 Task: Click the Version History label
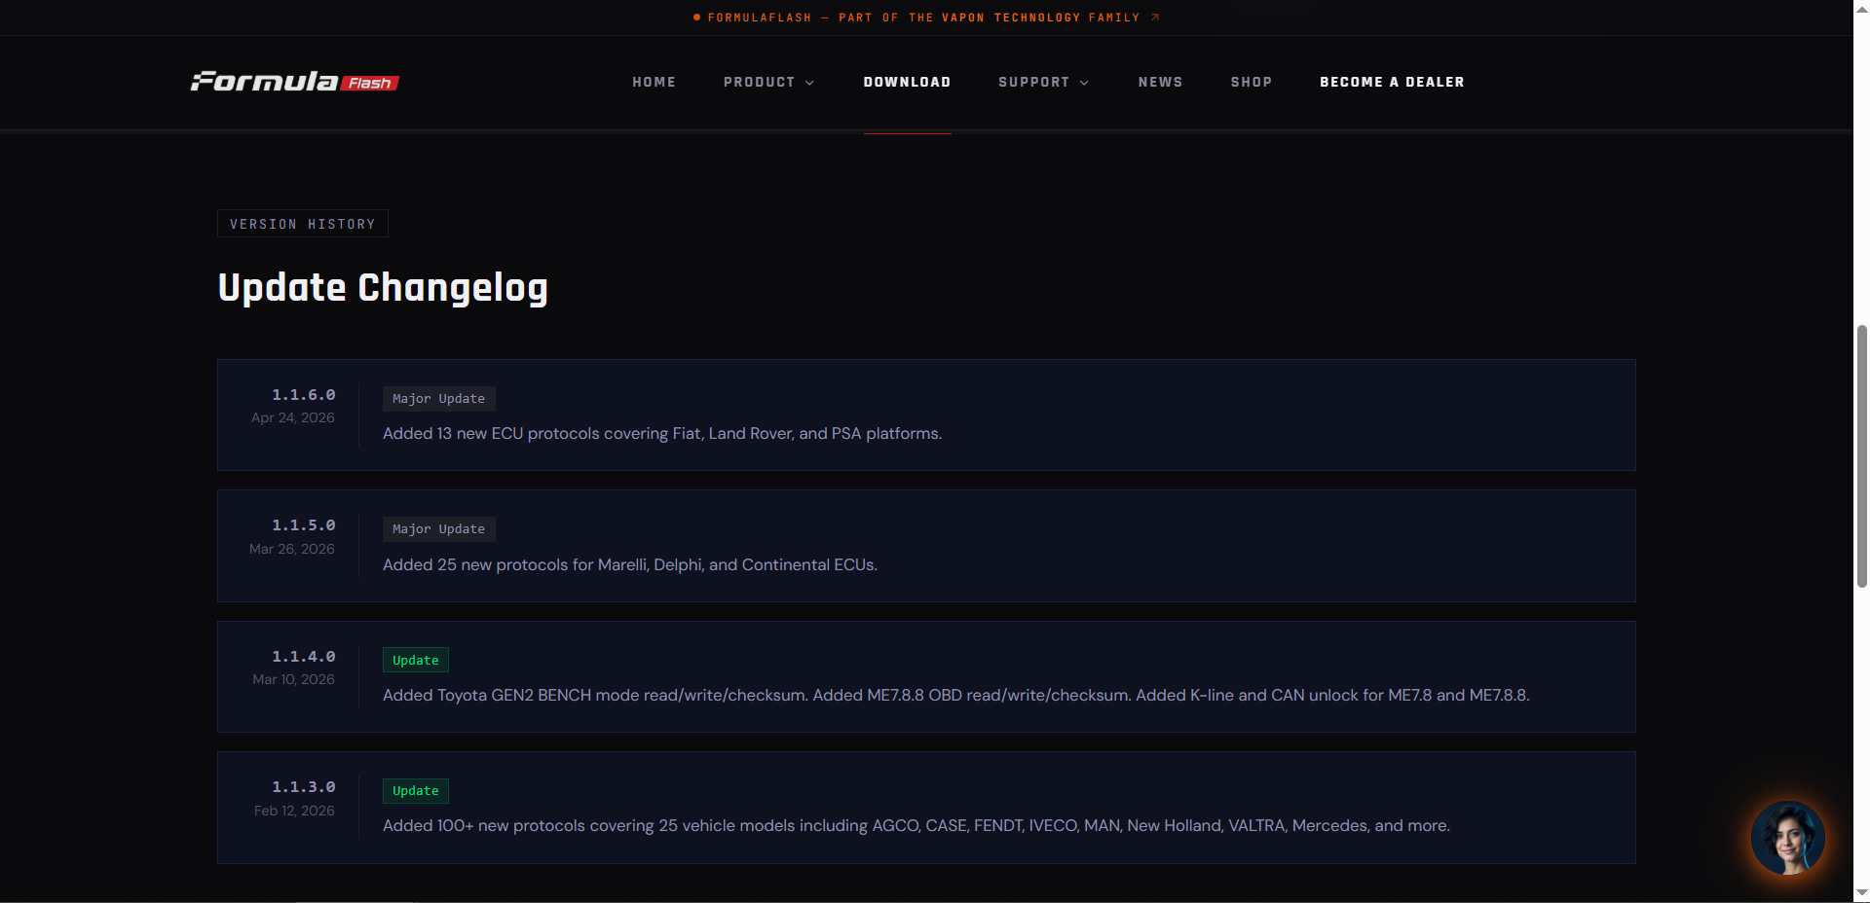coord(303,224)
